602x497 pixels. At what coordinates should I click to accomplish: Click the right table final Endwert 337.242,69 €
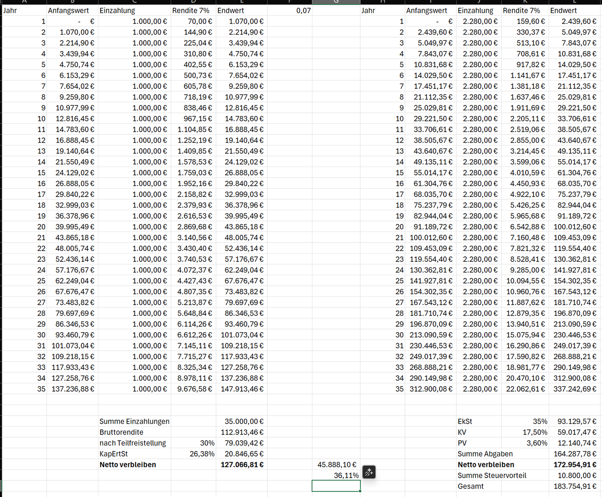pyautogui.click(x=575, y=389)
